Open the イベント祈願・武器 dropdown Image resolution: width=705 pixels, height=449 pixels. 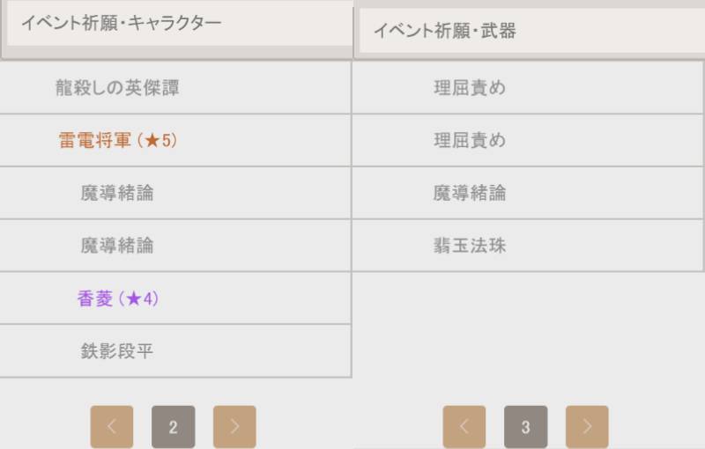pos(532,31)
